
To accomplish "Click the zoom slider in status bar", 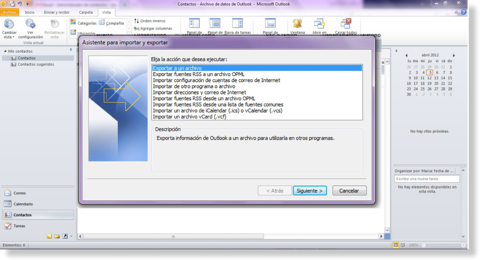I will coord(443,245).
